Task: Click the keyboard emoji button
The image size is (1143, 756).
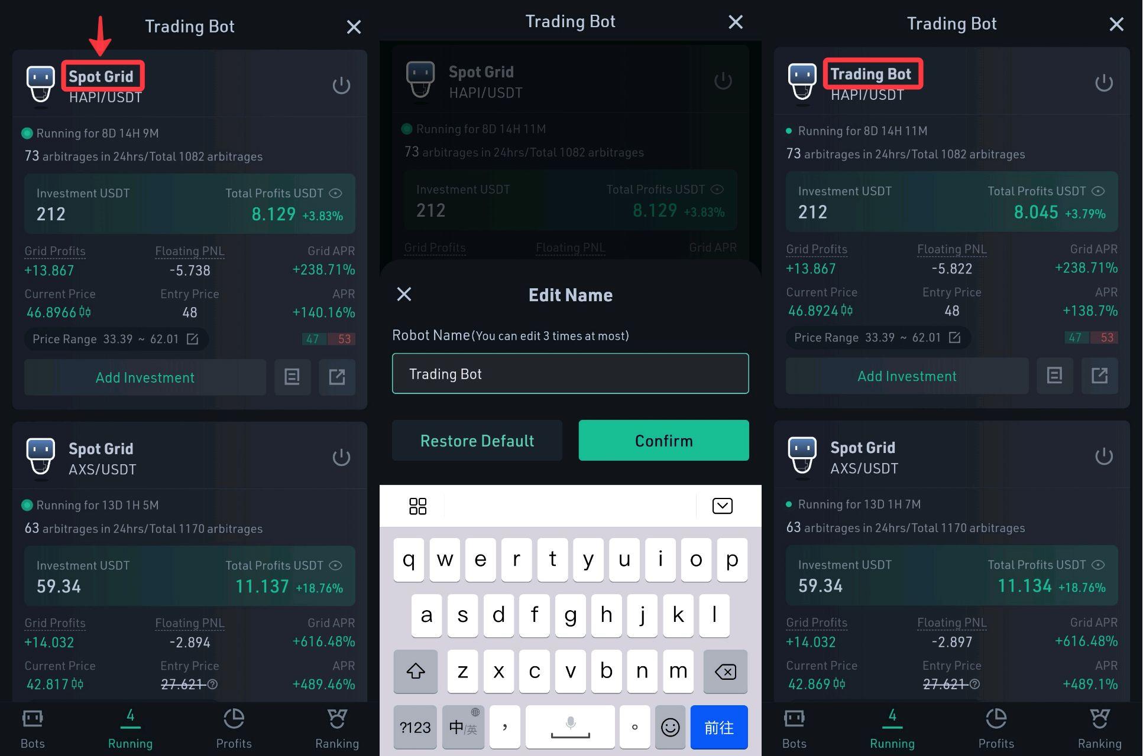Action: [671, 726]
